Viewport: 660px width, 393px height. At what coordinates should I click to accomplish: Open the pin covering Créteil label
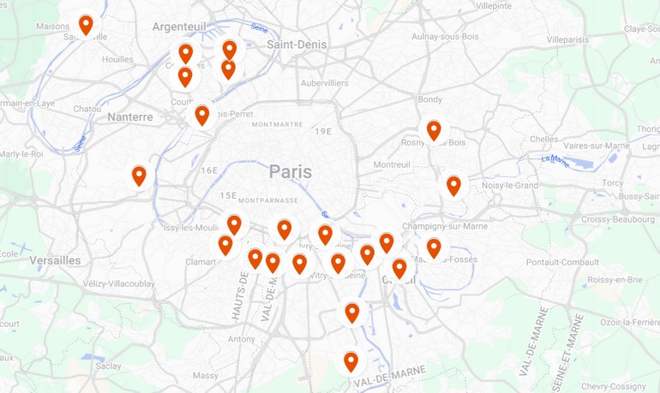399,269
